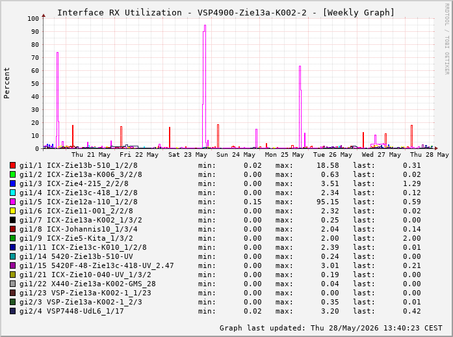The height and width of the screenshot is (337, 453).
Task: Select label gi1/14 5420-Zie13b-510-UV
Action: coord(76,256)
